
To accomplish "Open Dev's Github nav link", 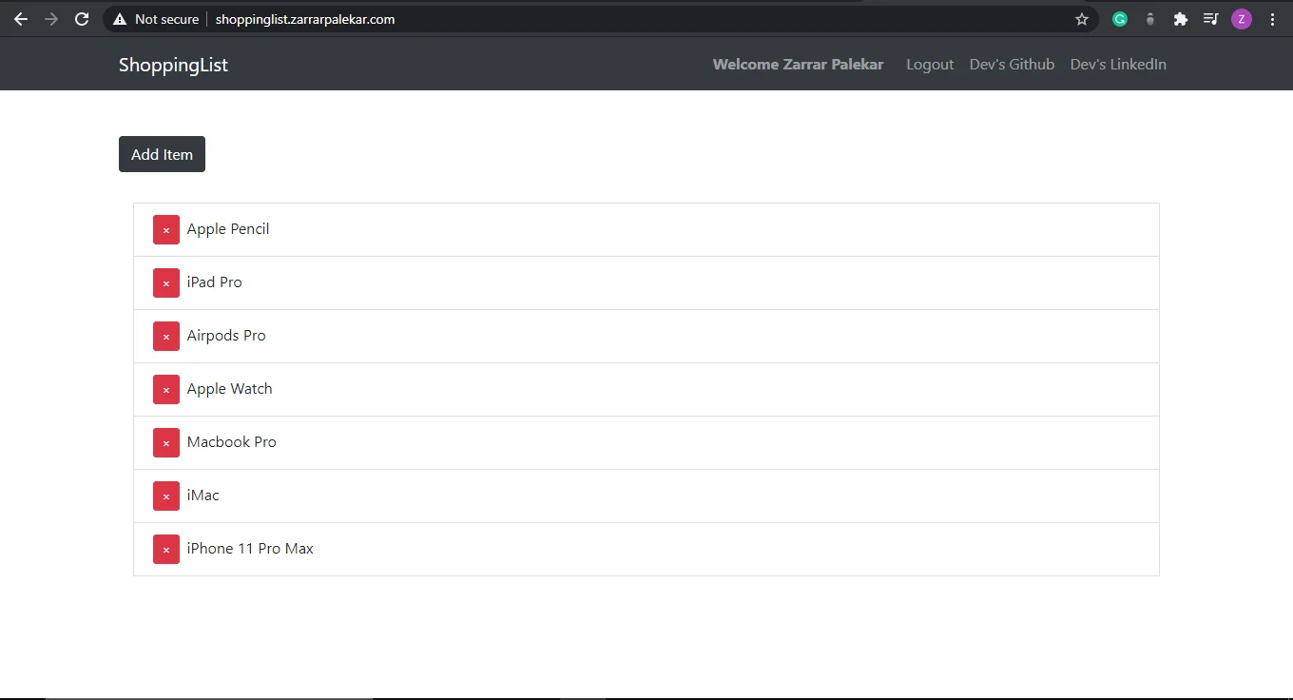I will (1012, 65).
